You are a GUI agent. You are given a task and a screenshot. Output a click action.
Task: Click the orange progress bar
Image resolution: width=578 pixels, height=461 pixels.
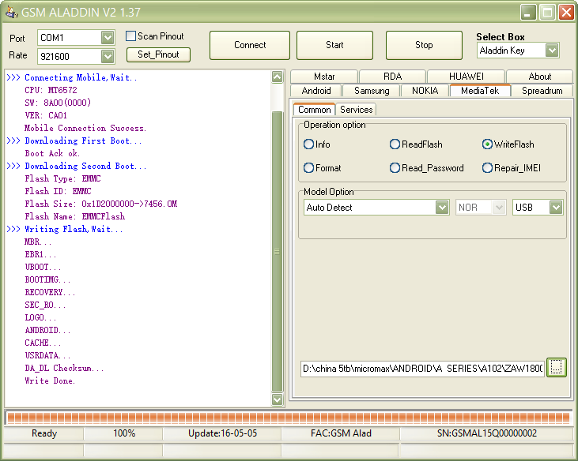coord(289,418)
